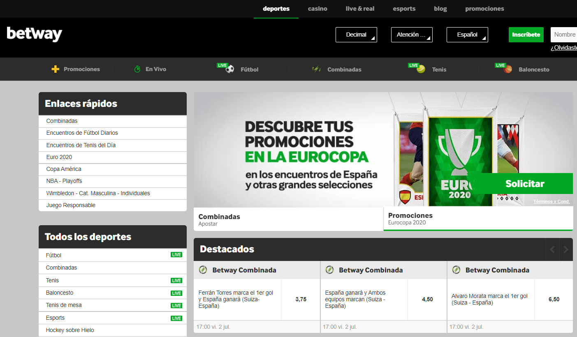Click the Baloncesto basketball icon
Viewport: 577px width, 337px height.
click(x=508, y=69)
